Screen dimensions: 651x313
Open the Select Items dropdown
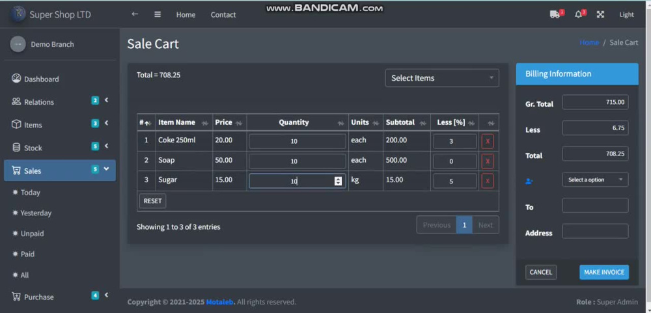click(x=442, y=78)
